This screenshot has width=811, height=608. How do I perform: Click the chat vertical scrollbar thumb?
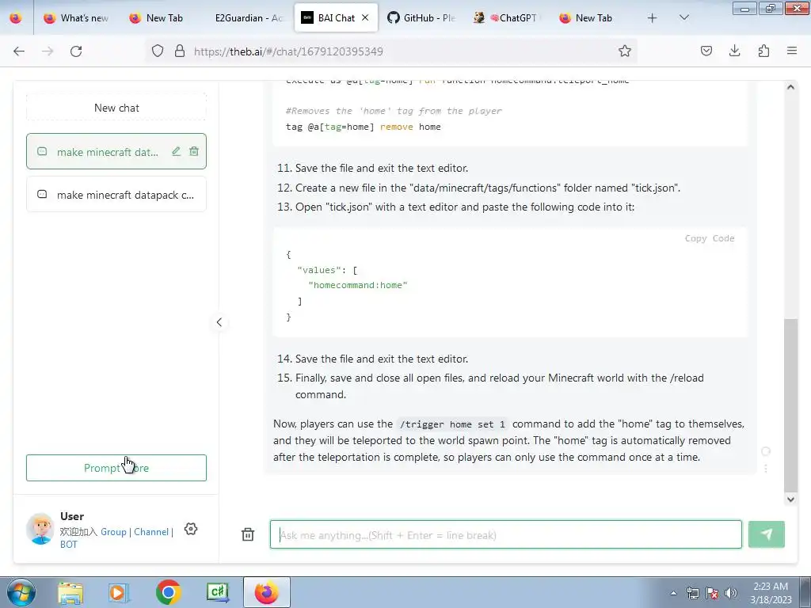(790, 405)
